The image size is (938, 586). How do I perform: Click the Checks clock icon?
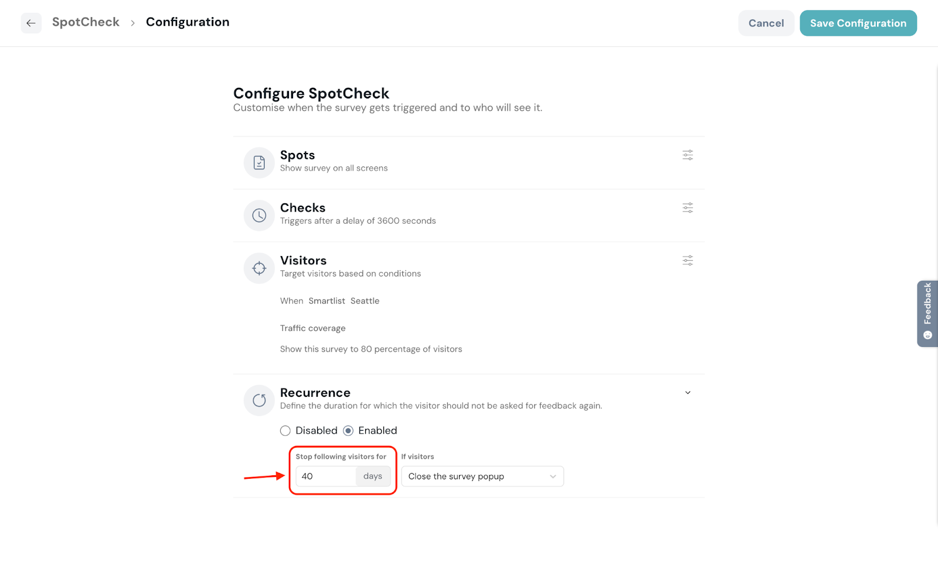pyautogui.click(x=259, y=216)
